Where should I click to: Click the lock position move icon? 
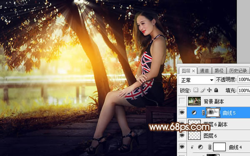click(209, 90)
